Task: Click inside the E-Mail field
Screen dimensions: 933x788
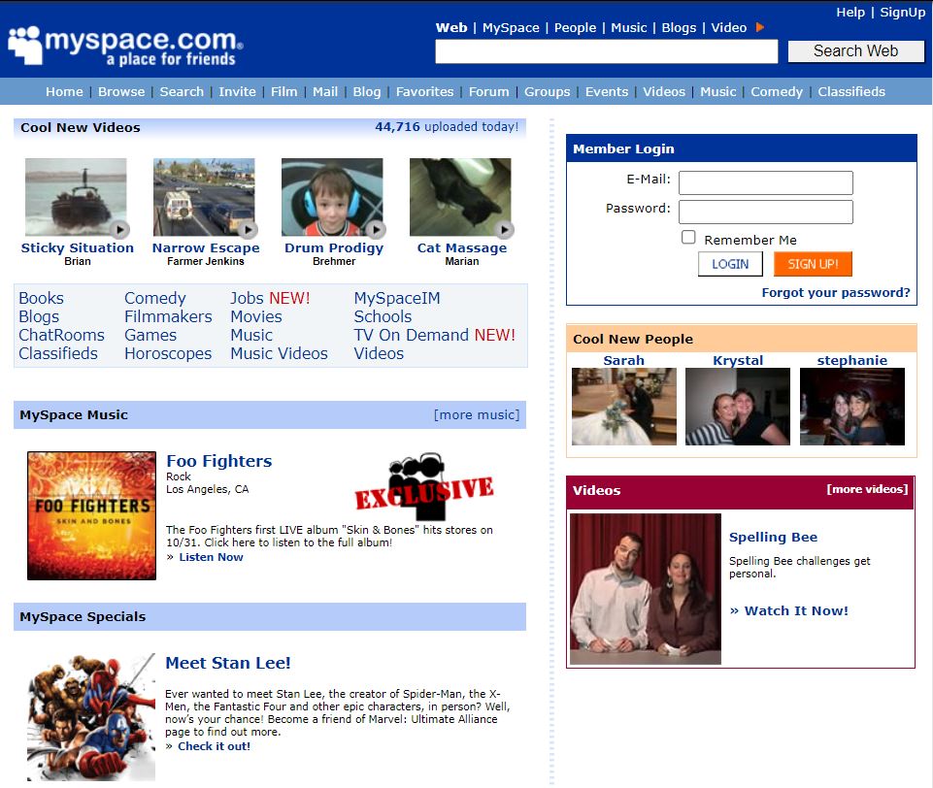Action: coord(765,182)
